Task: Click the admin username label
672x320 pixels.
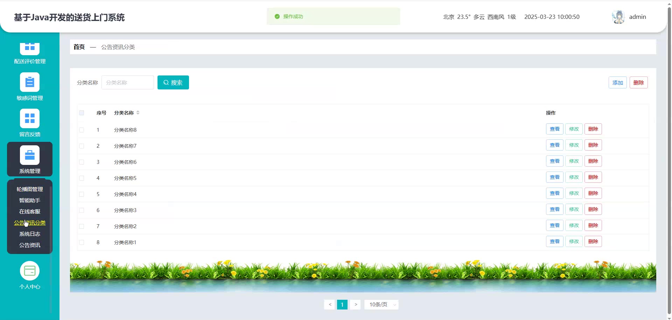Action: pyautogui.click(x=638, y=17)
